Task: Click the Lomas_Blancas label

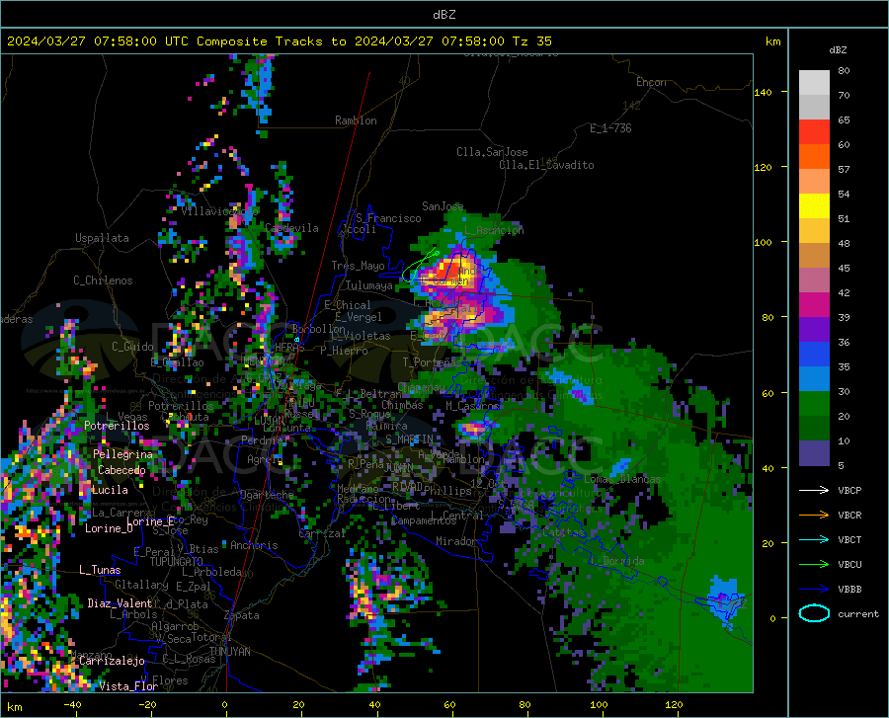Action: pos(622,479)
